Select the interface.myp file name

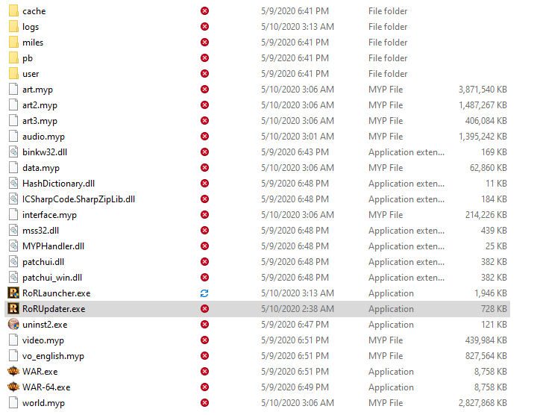point(49,215)
